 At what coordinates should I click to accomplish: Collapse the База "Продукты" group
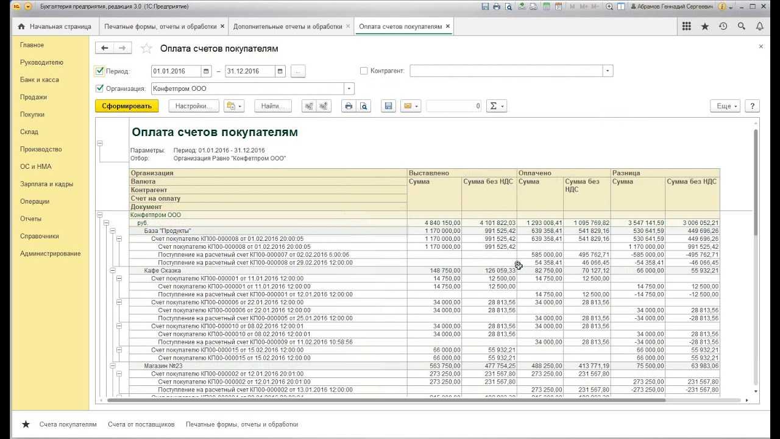pos(113,230)
